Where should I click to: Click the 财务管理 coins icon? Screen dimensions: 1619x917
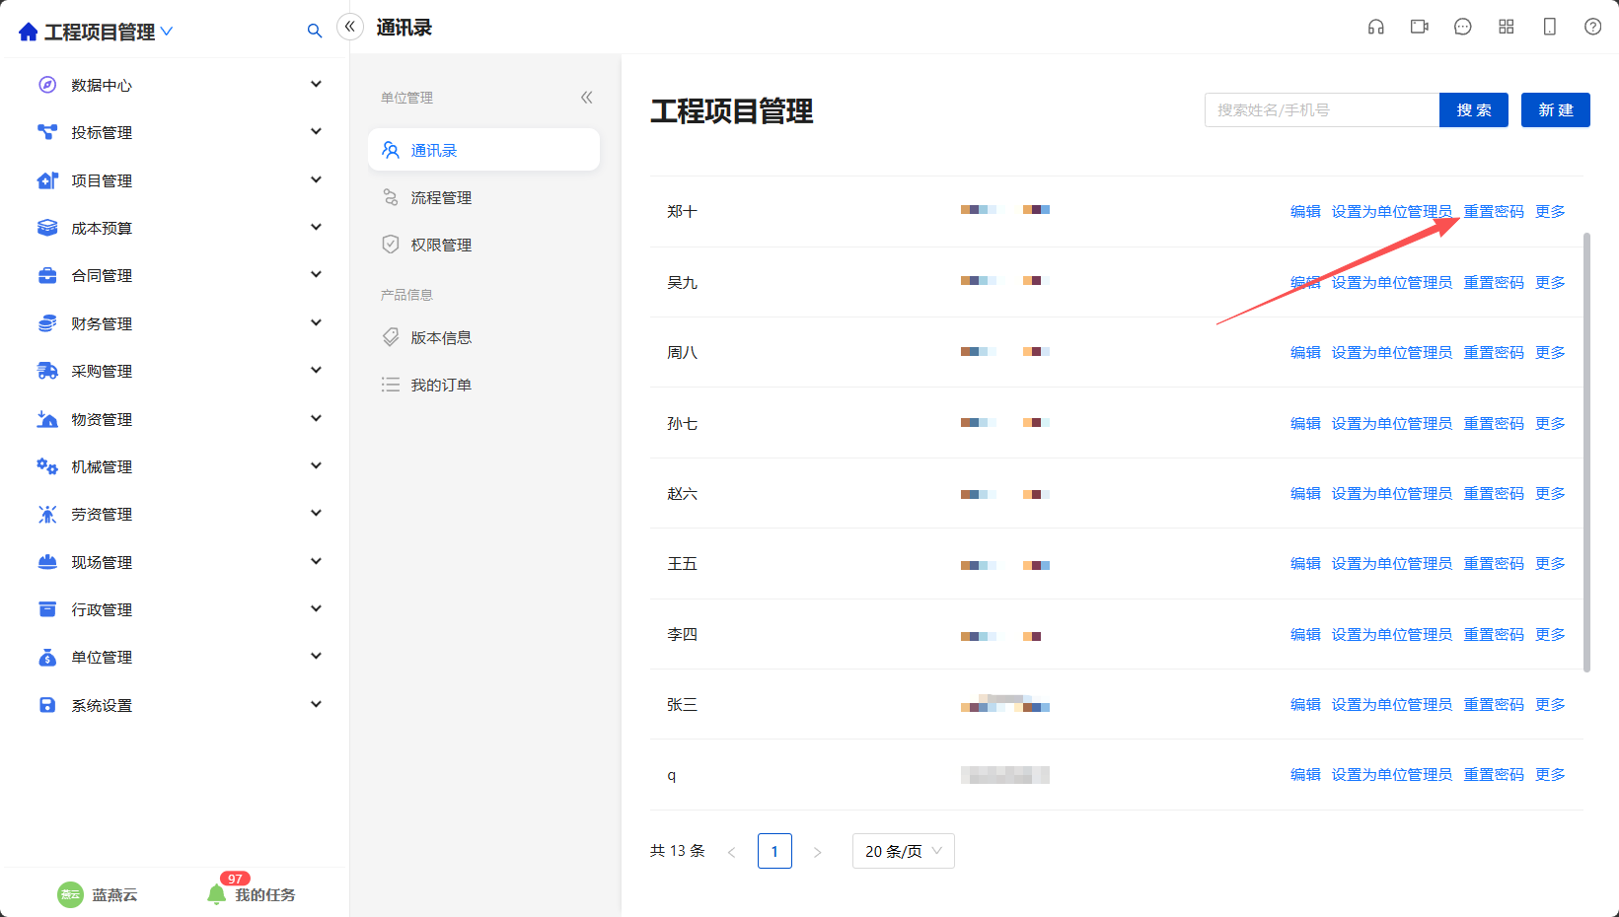47,323
